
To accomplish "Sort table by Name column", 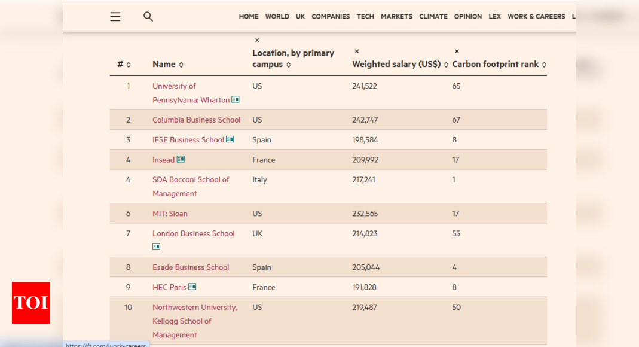I will 181,65.
